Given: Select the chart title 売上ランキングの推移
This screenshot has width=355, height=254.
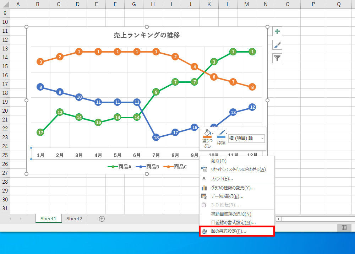Looking at the screenshot, I should (x=147, y=35).
